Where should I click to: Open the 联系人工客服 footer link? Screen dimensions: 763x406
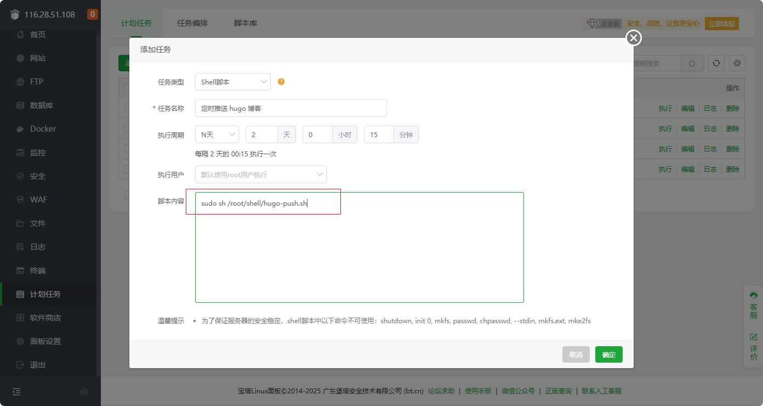point(602,391)
